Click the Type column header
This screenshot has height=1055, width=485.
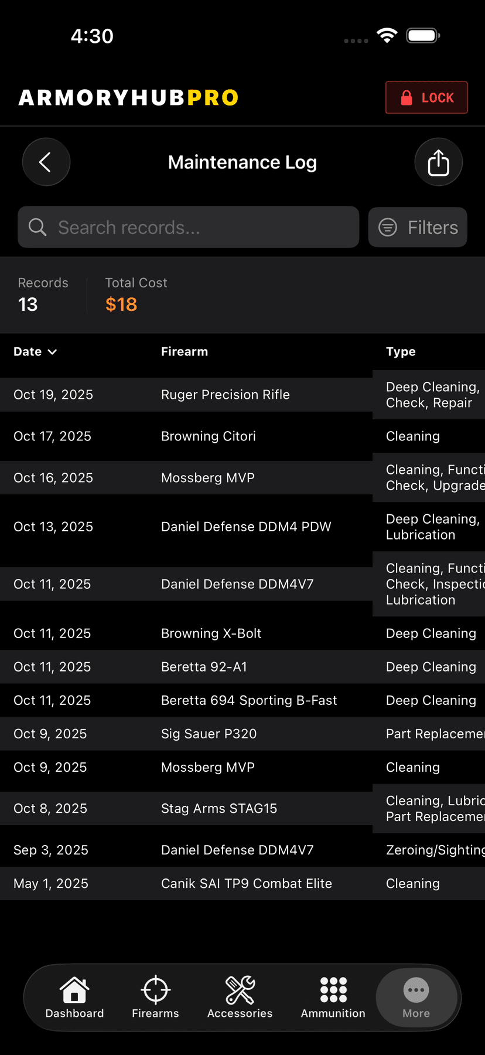point(401,352)
